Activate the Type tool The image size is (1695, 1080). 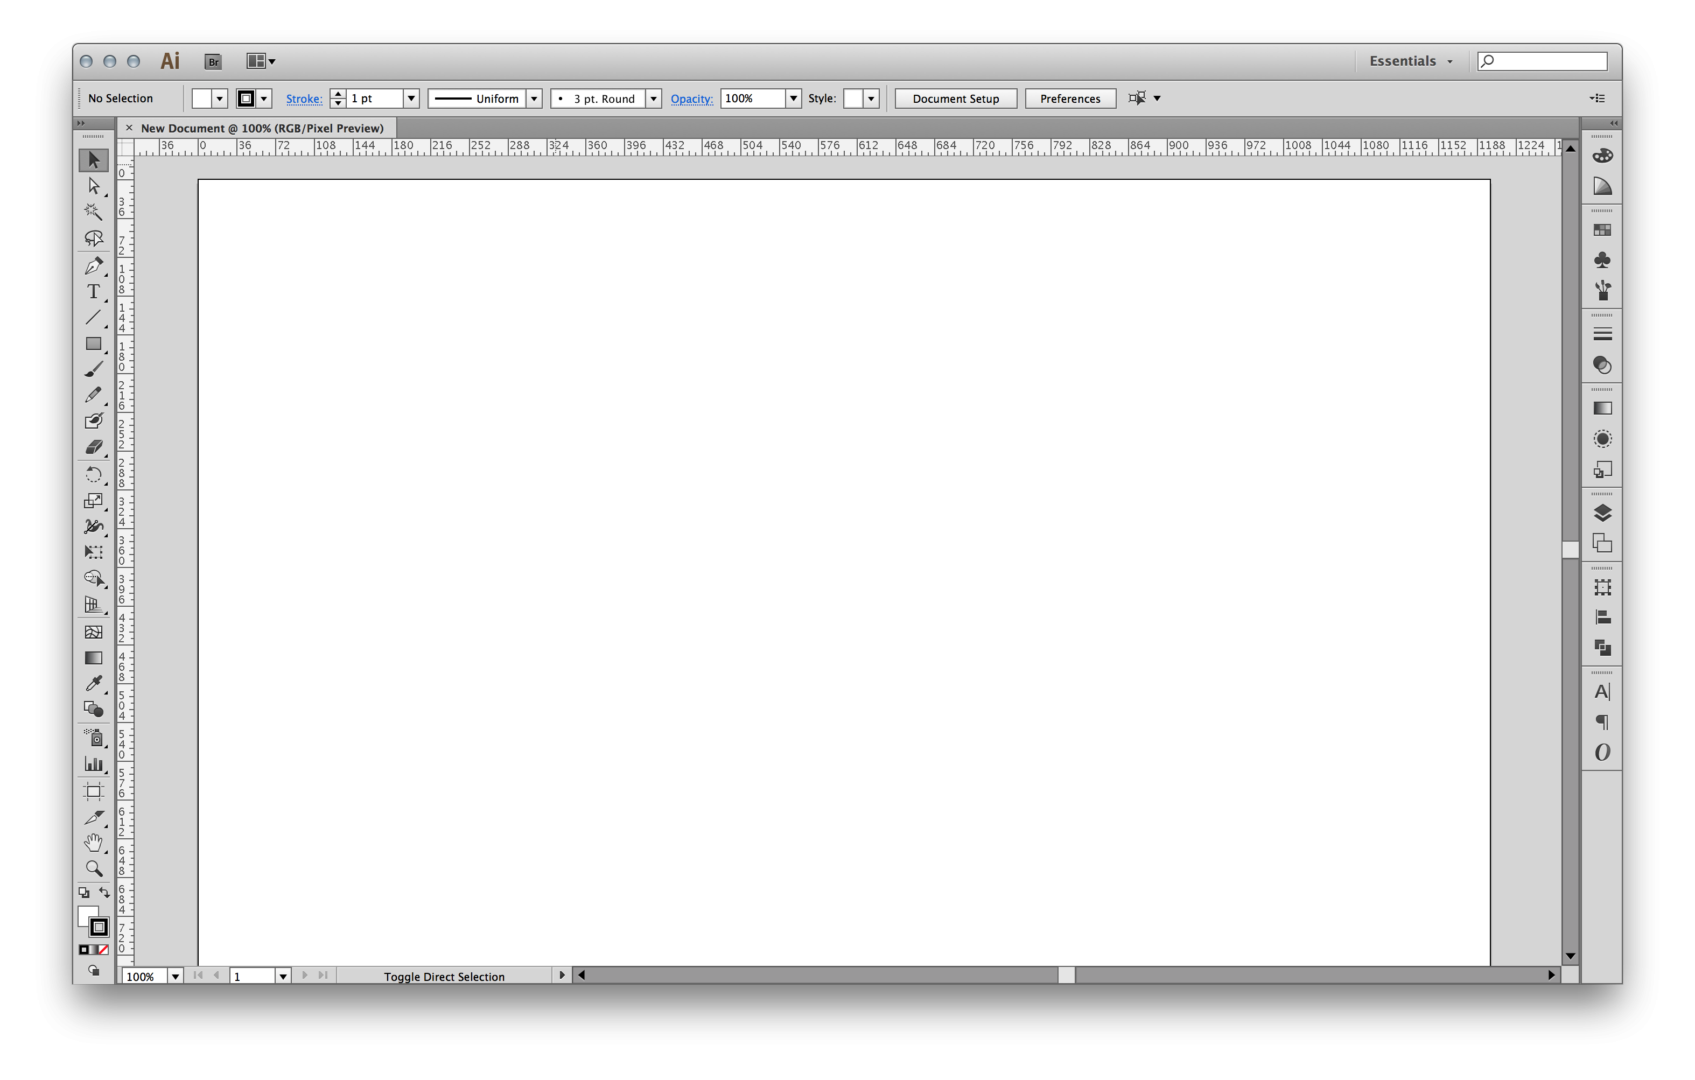point(93,291)
